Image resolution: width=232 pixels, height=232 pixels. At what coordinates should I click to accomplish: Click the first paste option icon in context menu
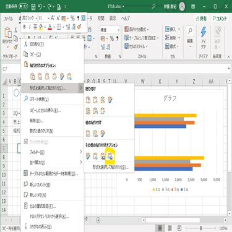[33, 76]
